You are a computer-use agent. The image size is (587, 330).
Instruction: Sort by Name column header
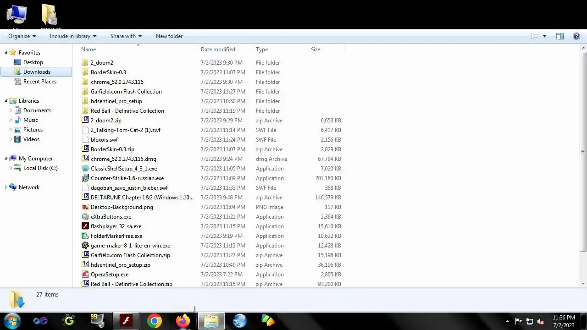138,49
